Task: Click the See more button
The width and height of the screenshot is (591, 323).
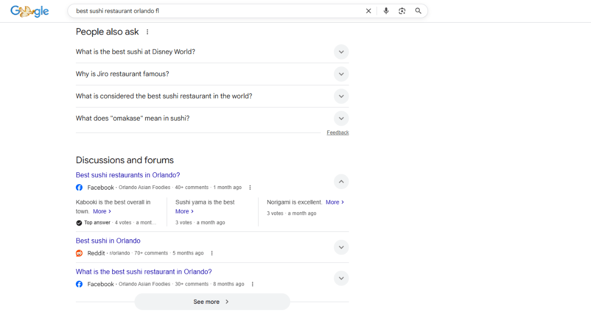Action: click(x=212, y=301)
